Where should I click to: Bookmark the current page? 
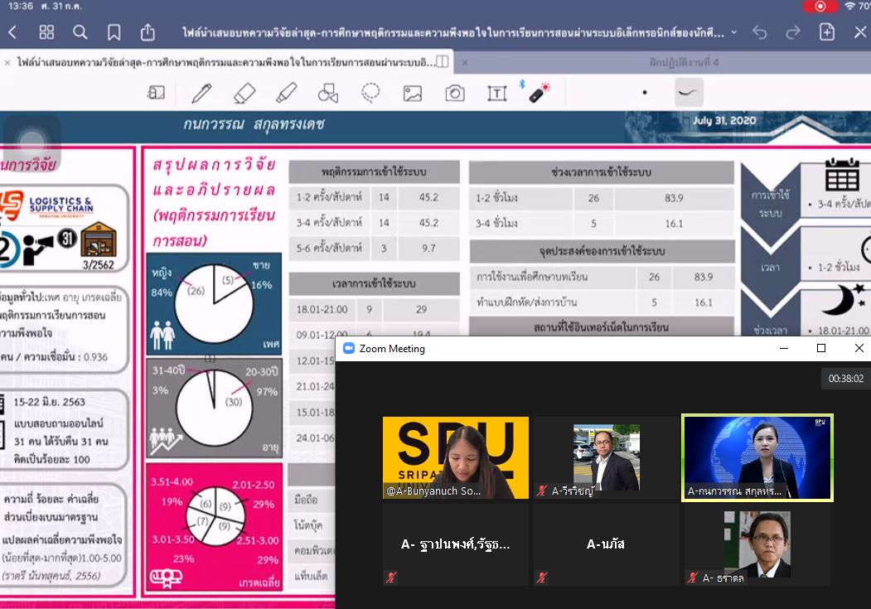click(114, 33)
